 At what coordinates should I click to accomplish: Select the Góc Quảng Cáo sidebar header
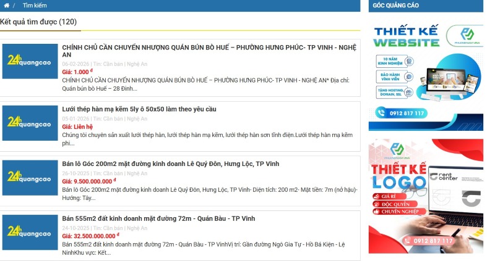click(x=396, y=6)
